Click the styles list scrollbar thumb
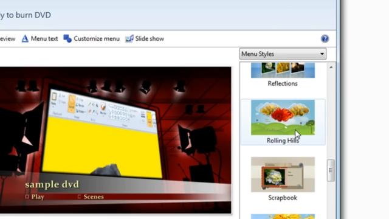The width and height of the screenshot is (389, 219). pos(331,170)
